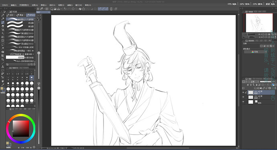Choose the 柔边圆 brush in the list
This screenshot has width=277, height=150.
tap(20, 23)
